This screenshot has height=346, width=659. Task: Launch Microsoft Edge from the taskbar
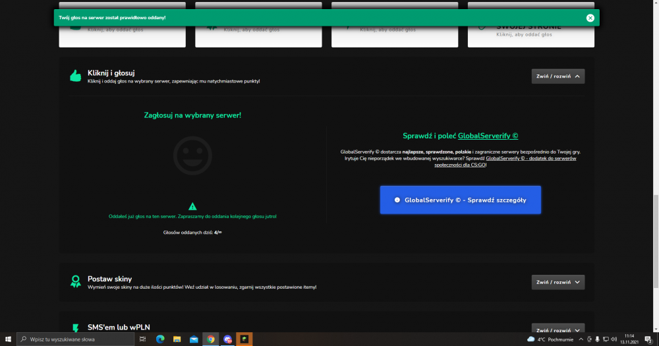(x=160, y=339)
